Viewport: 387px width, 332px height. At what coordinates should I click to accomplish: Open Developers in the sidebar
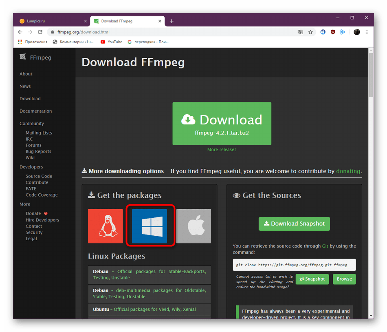31,167
